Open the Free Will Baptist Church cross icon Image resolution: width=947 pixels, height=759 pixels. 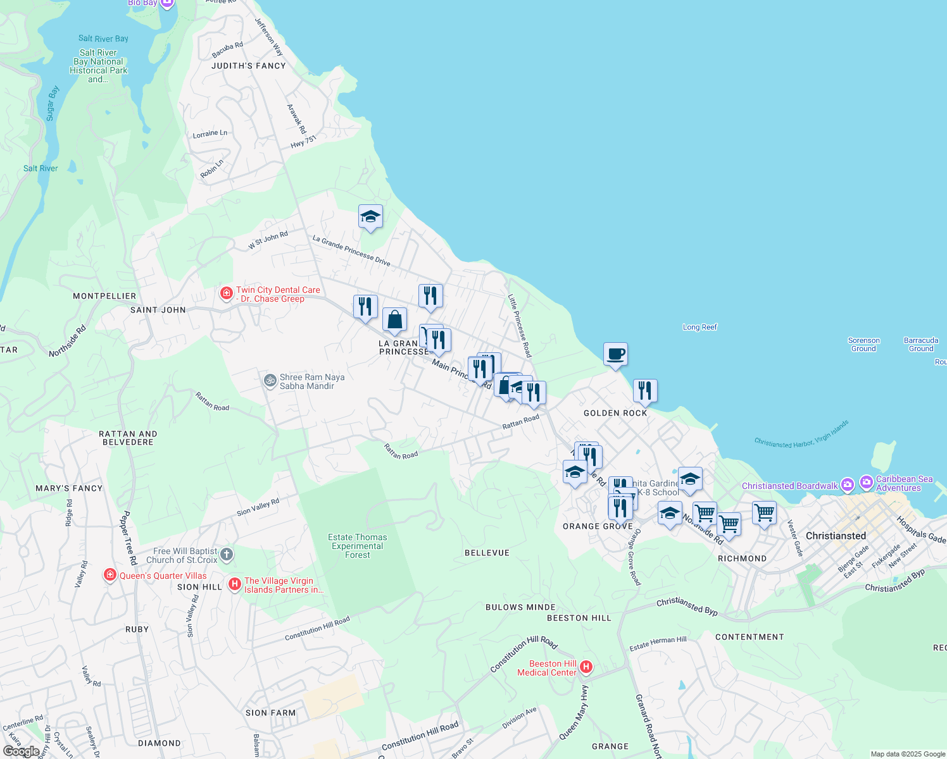pyautogui.click(x=227, y=555)
